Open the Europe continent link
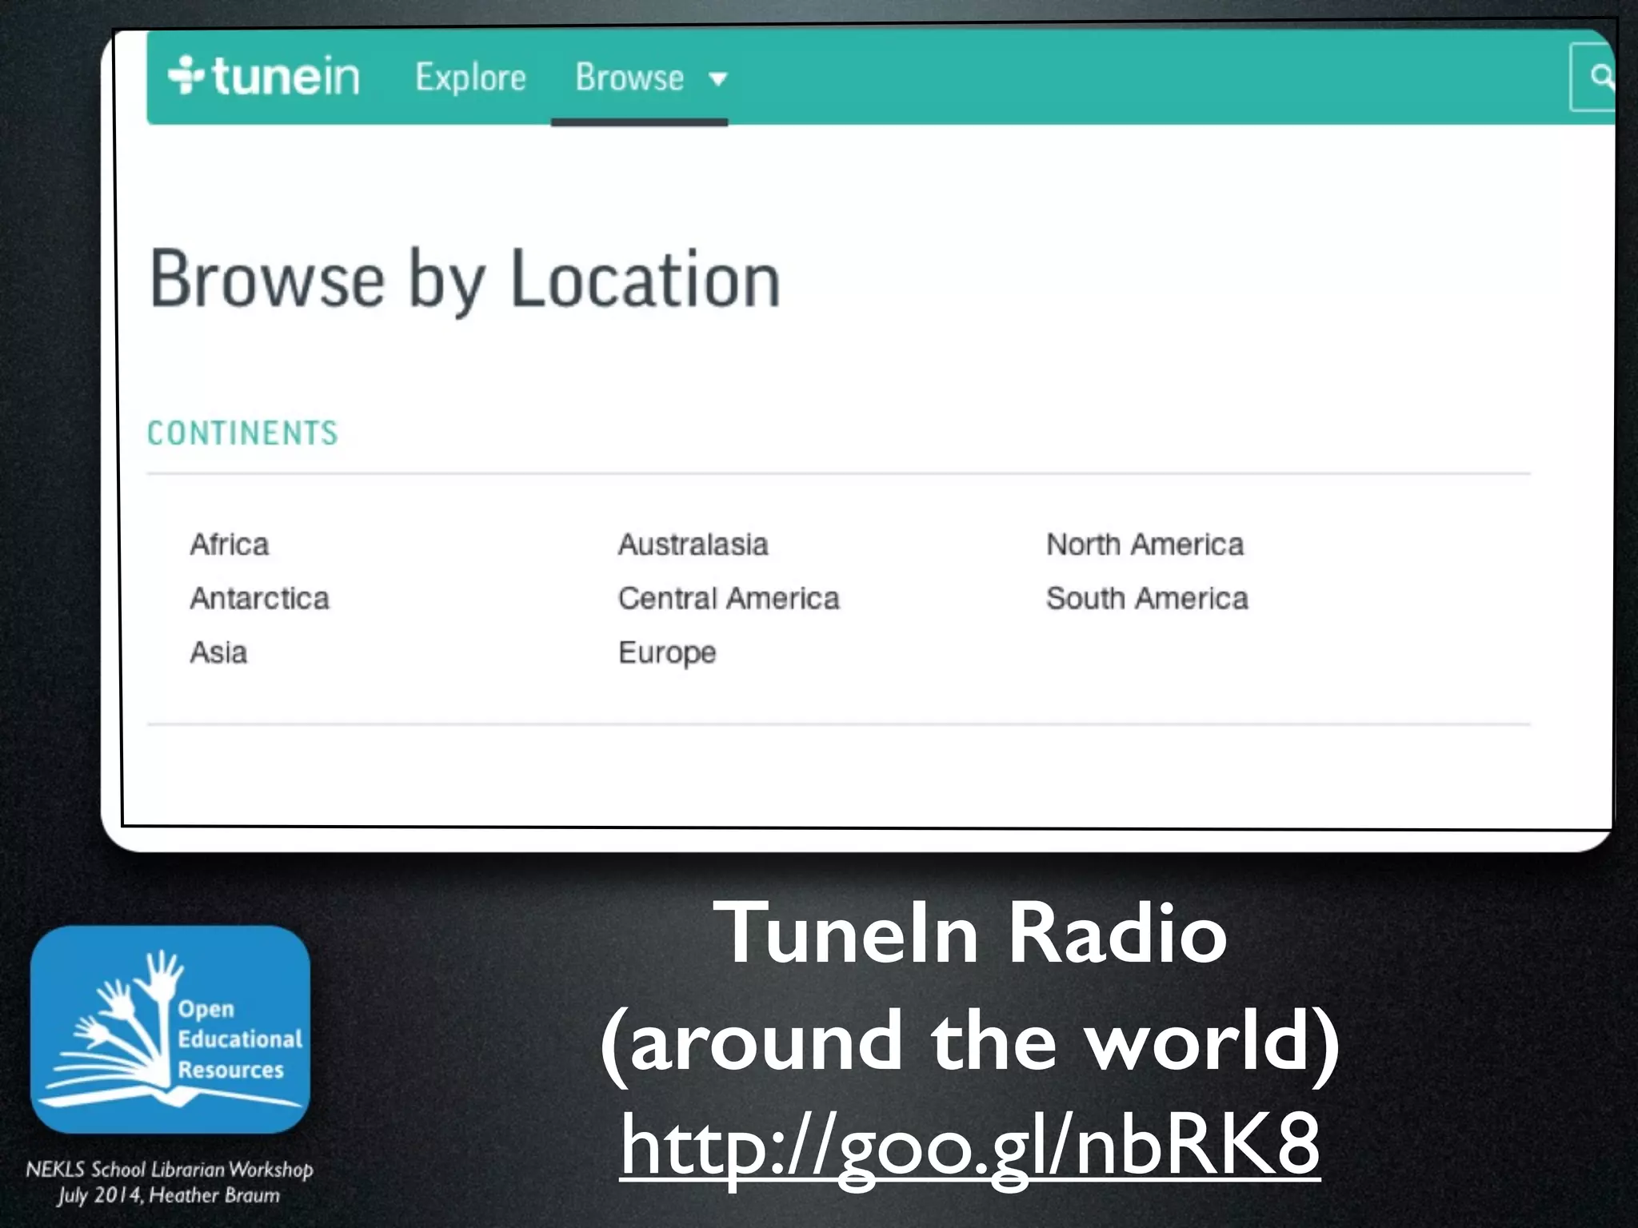This screenshot has width=1638, height=1228. pos(667,653)
